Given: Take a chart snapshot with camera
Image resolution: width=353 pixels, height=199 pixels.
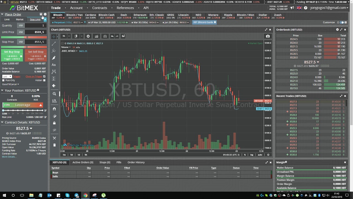Looking at the screenshot, I should 268,36.
